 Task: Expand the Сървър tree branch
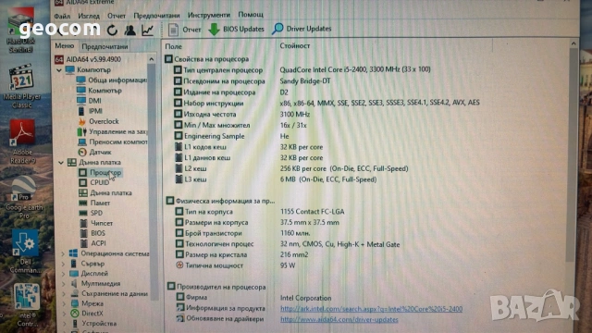click(x=63, y=264)
